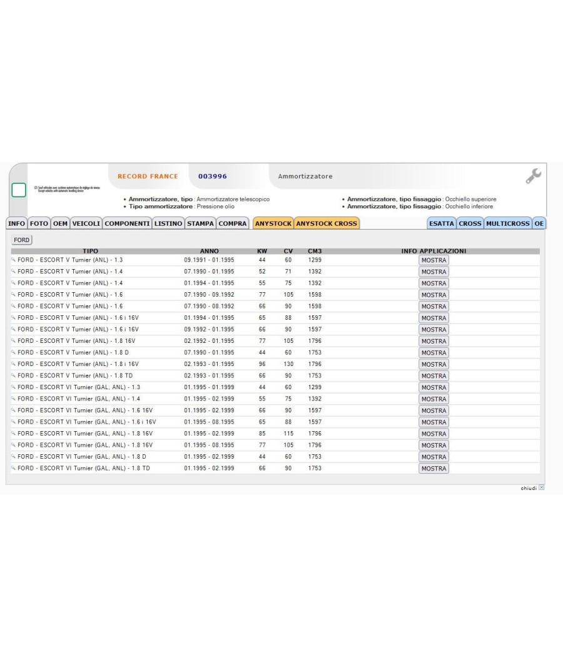Viewport: 563px width, 657px height.
Task: Click MOSTRA for Escort V 1.3 row
Action: (x=434, y=260)
